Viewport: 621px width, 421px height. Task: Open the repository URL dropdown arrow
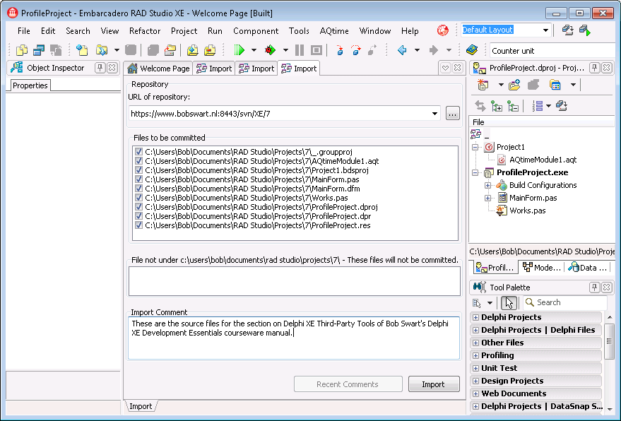pos(434,114)
